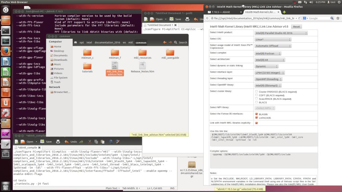This screenshot has width=342, height=192.
Task: Open Downloads in file manager sidebar
Action: click(x=60, y=60)
